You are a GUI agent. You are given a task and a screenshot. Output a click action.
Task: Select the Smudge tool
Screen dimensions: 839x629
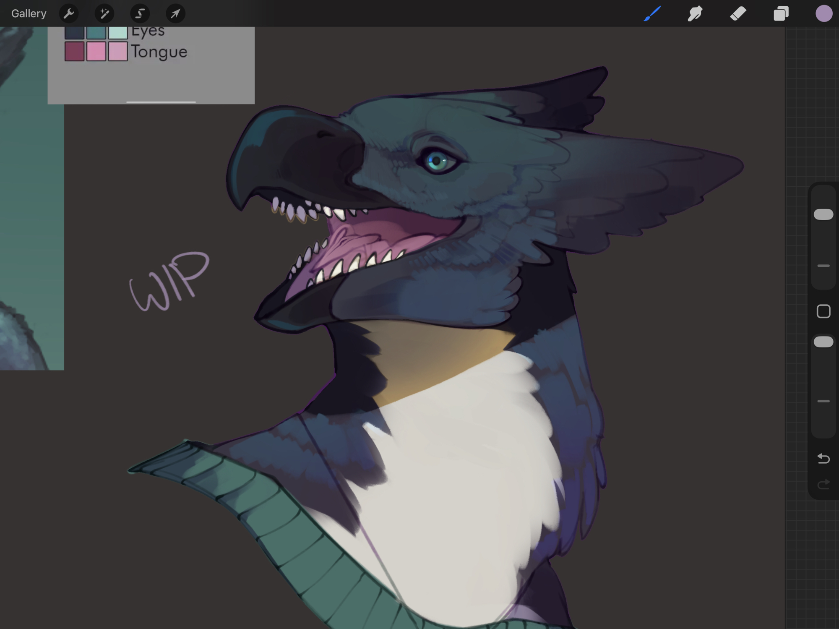click(695, 13)
